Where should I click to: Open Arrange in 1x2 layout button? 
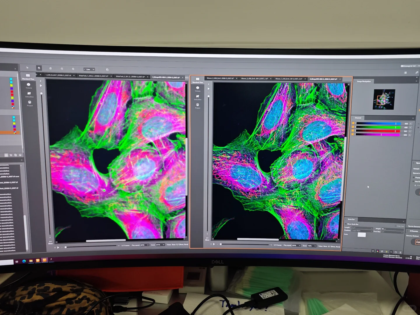tap(410, 66)
